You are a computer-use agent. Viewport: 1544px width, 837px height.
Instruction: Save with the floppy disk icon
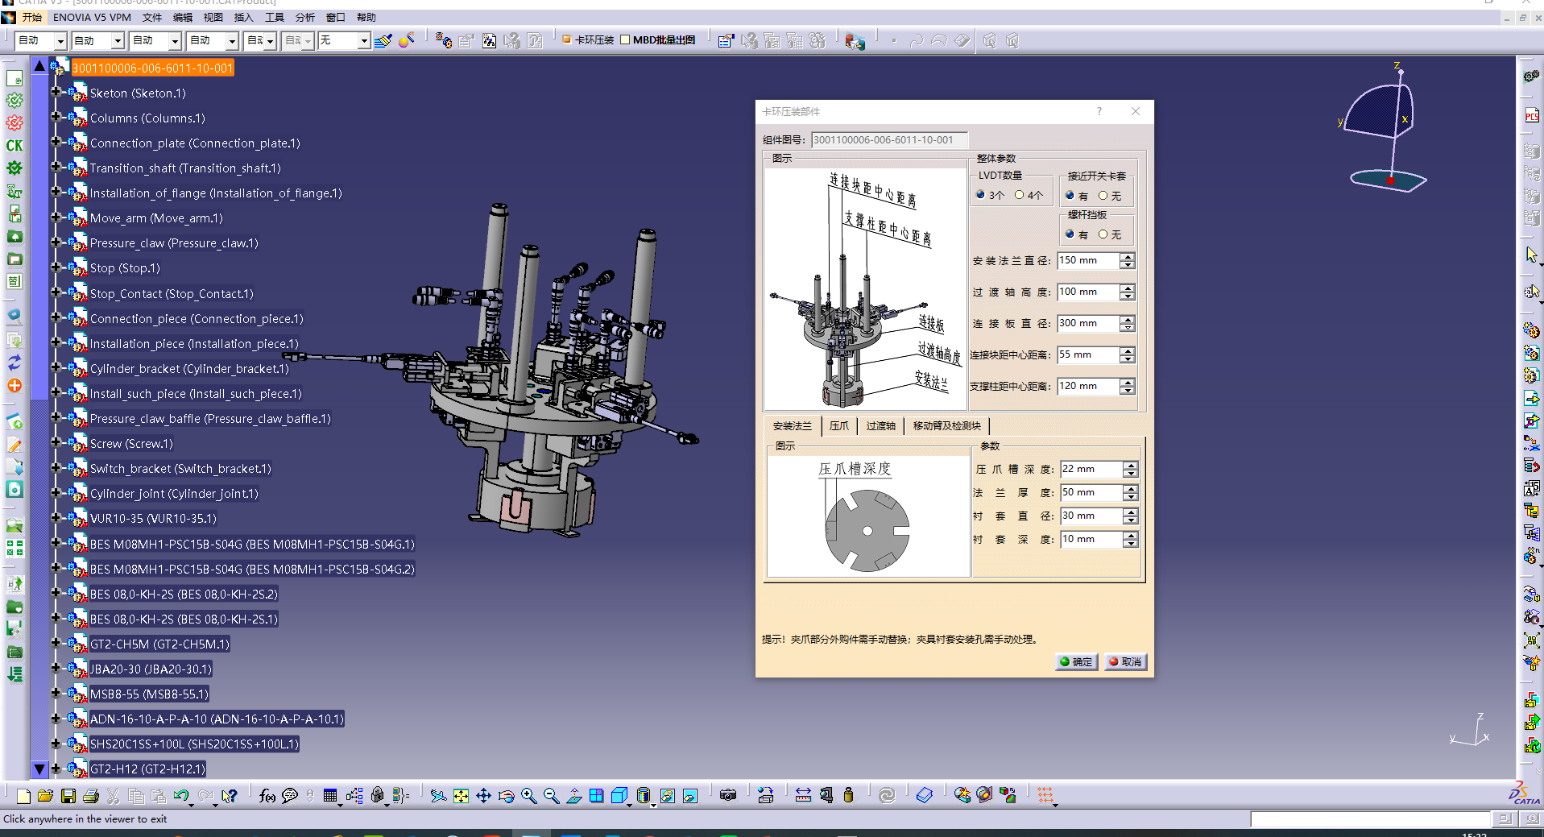pyautogui.click(x=68, y=796)
